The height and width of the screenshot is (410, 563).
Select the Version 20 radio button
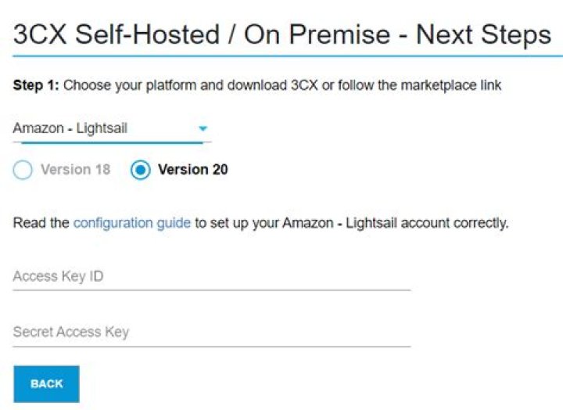tap(141, 170)
